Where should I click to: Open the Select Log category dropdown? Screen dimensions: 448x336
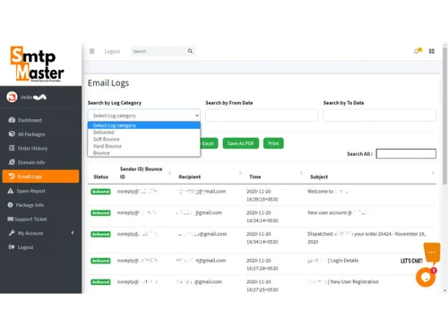coord(143,116)
